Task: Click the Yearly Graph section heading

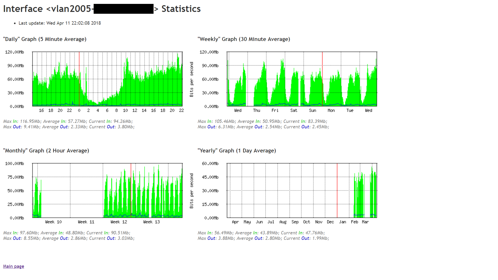Action: tap(237, 150)
